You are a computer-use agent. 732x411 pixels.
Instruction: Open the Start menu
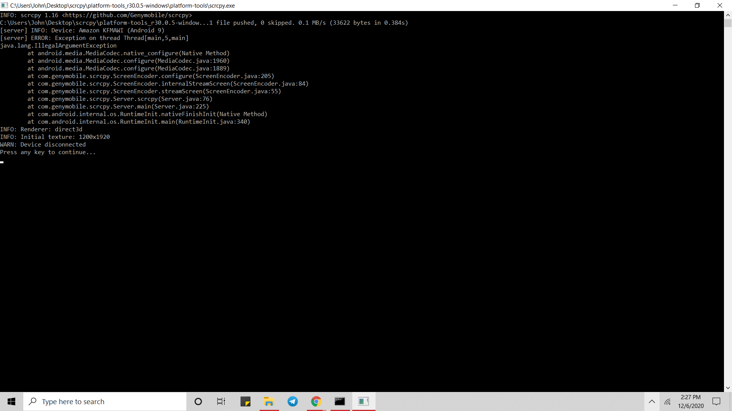11,401
